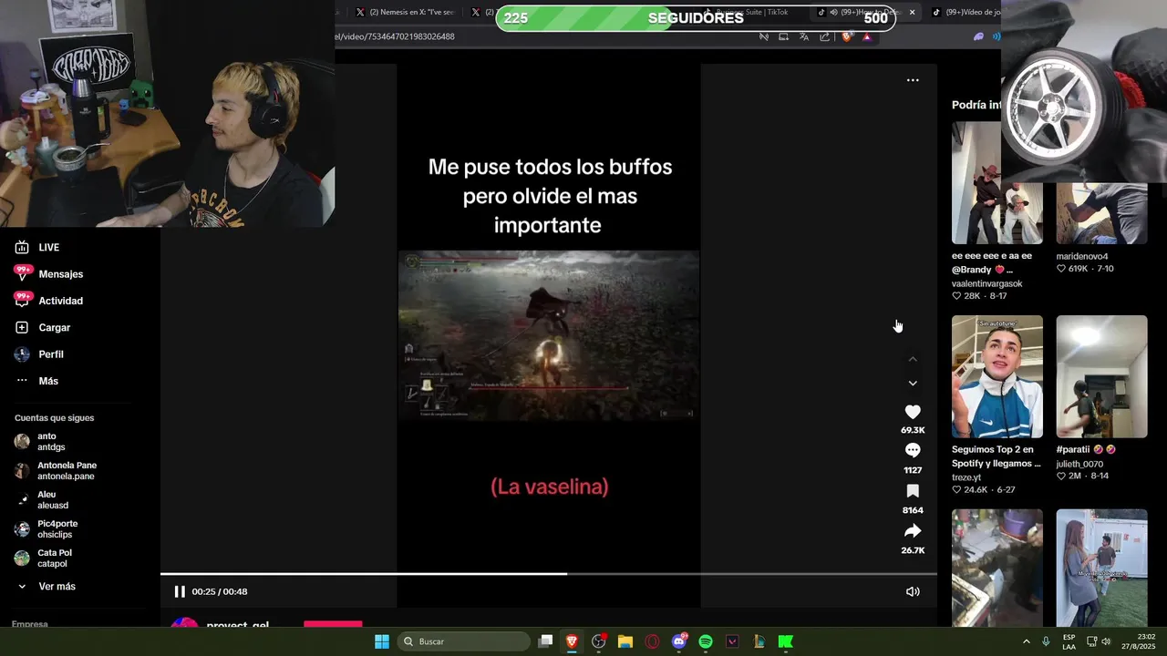Open Actividad notifications in the sidebar
Screen dimensions: 1167x656
click(48, 301)
